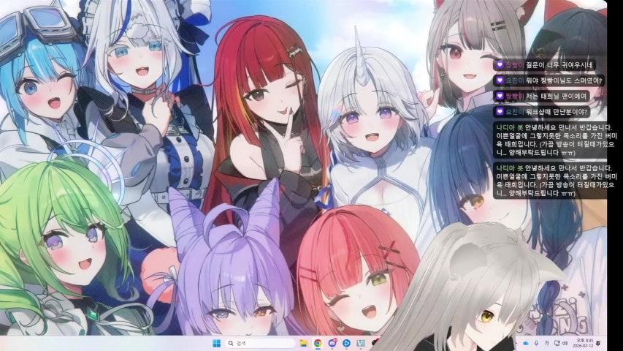Open the notification bell in the tray

[x=599, y=342]
